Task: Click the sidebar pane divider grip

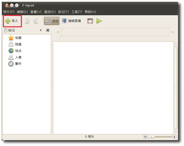Action: coord(52,81)
